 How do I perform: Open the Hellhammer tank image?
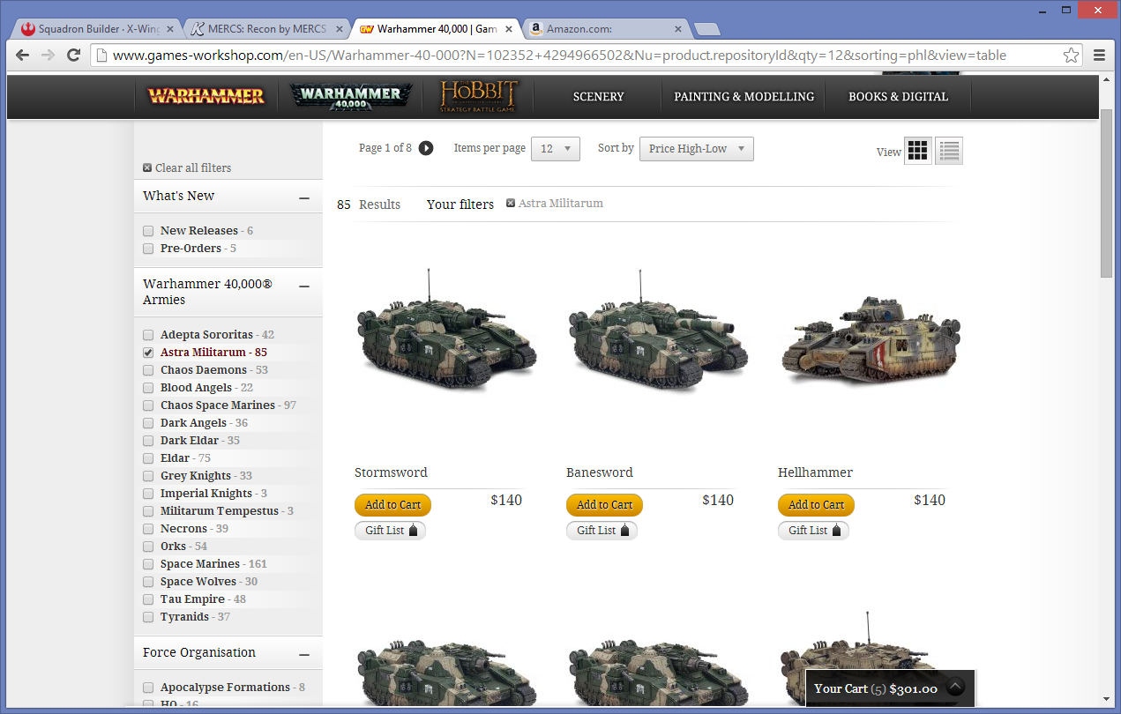point(871,342)
